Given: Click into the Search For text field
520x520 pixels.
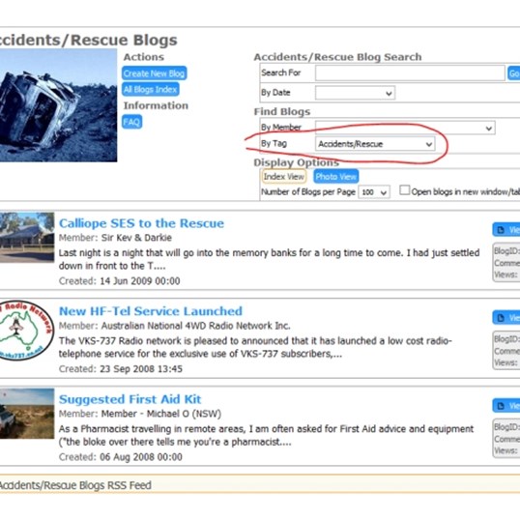Looking at the screenshot, I should (410, 72).
